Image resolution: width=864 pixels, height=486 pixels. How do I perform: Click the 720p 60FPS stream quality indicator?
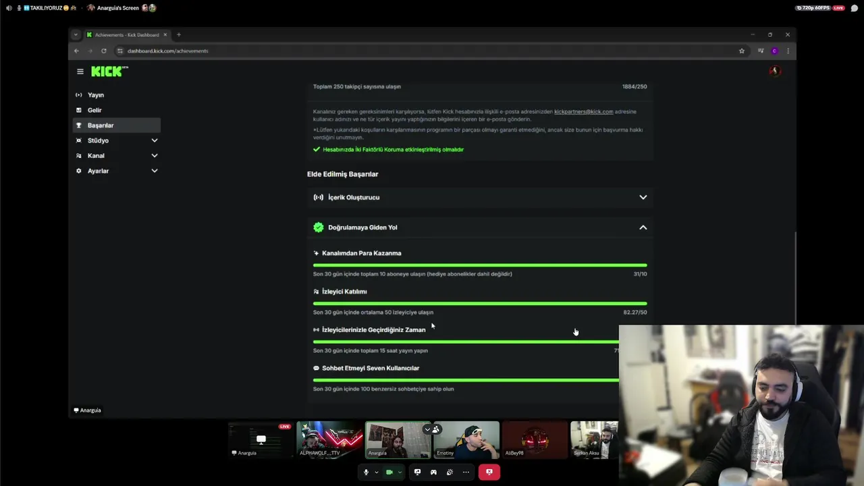[x=813, y=8]
